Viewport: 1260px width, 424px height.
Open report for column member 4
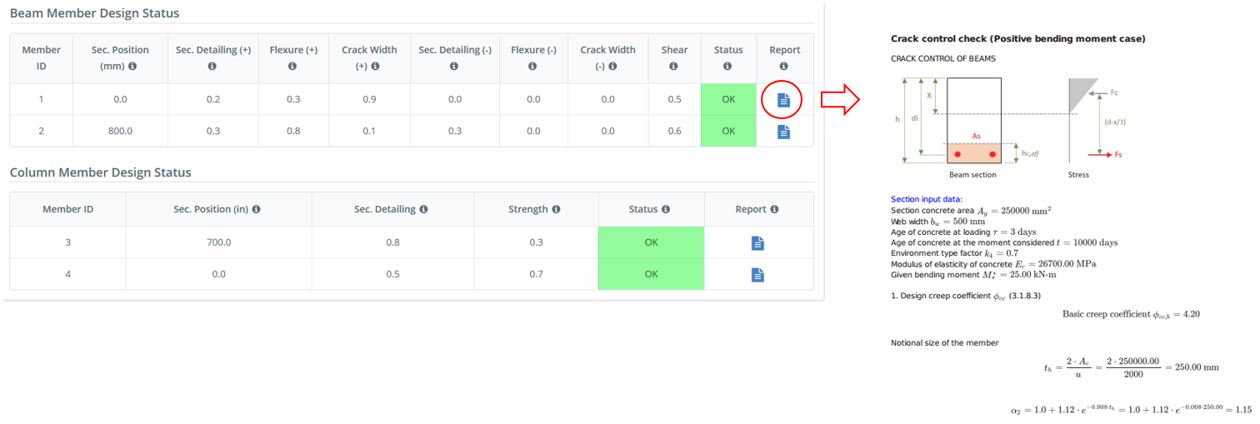point(757,274)
